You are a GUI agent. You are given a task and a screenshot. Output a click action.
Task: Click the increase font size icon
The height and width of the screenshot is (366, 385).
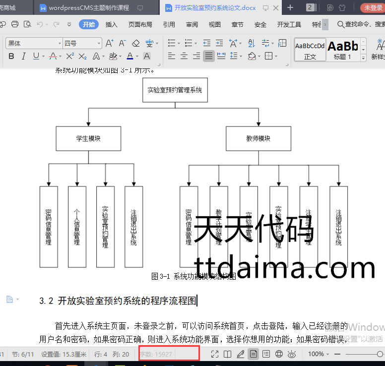pos(110,44)
